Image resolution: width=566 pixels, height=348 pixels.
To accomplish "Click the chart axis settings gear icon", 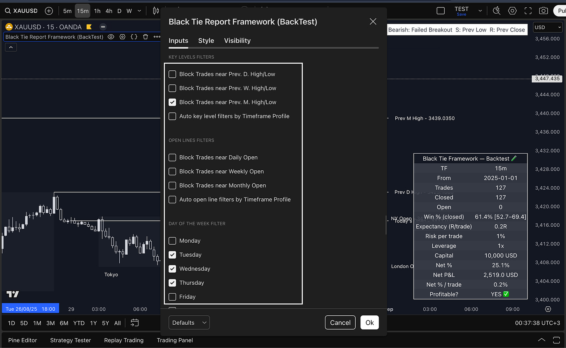I will click(548, 309).
